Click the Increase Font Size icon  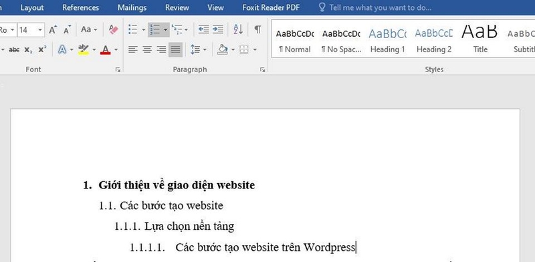(x=53, y=29)
